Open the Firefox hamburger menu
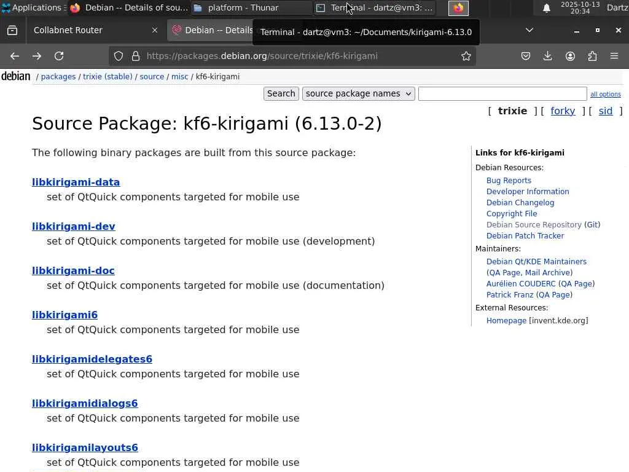The width and height of the screenshot is (629, 472). tap(614, 56)
